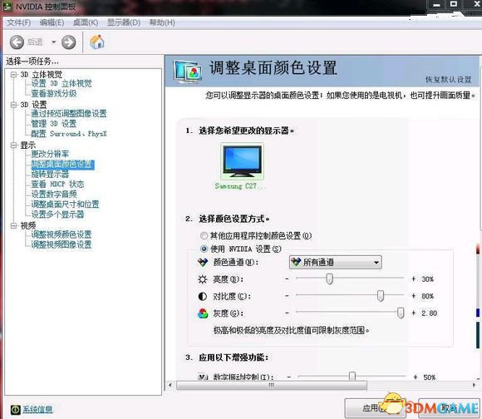Click the 亮度 brightness sun icon
Image resolution: width=482 pixels, height=419 pixels.
tap(203, 279)
